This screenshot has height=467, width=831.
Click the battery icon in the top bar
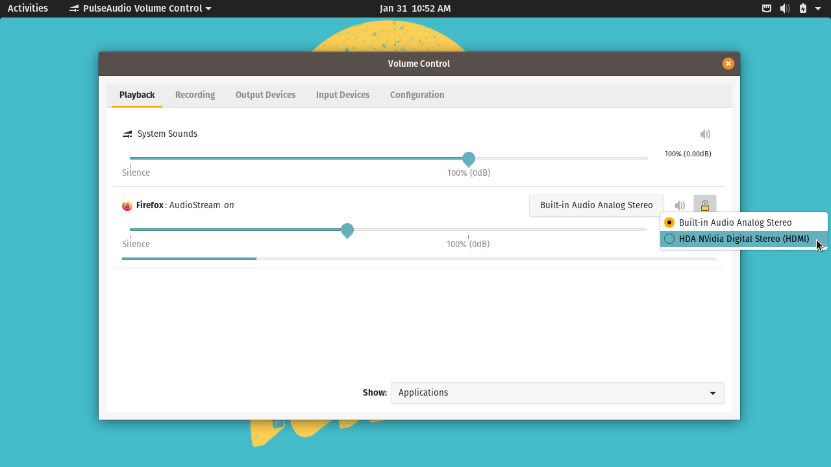(x=802, y=8)
